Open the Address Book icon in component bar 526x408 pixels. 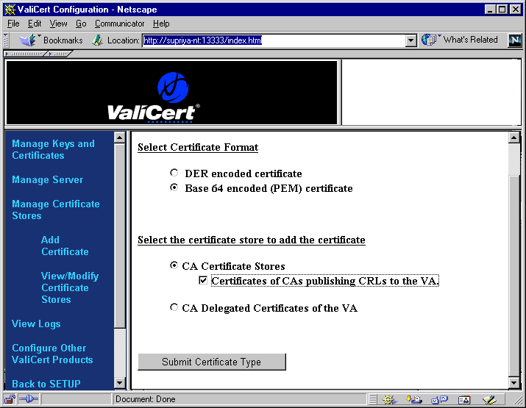click(x=464, y=400)
